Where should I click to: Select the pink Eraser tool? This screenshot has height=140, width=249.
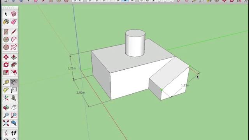point(14,22)
